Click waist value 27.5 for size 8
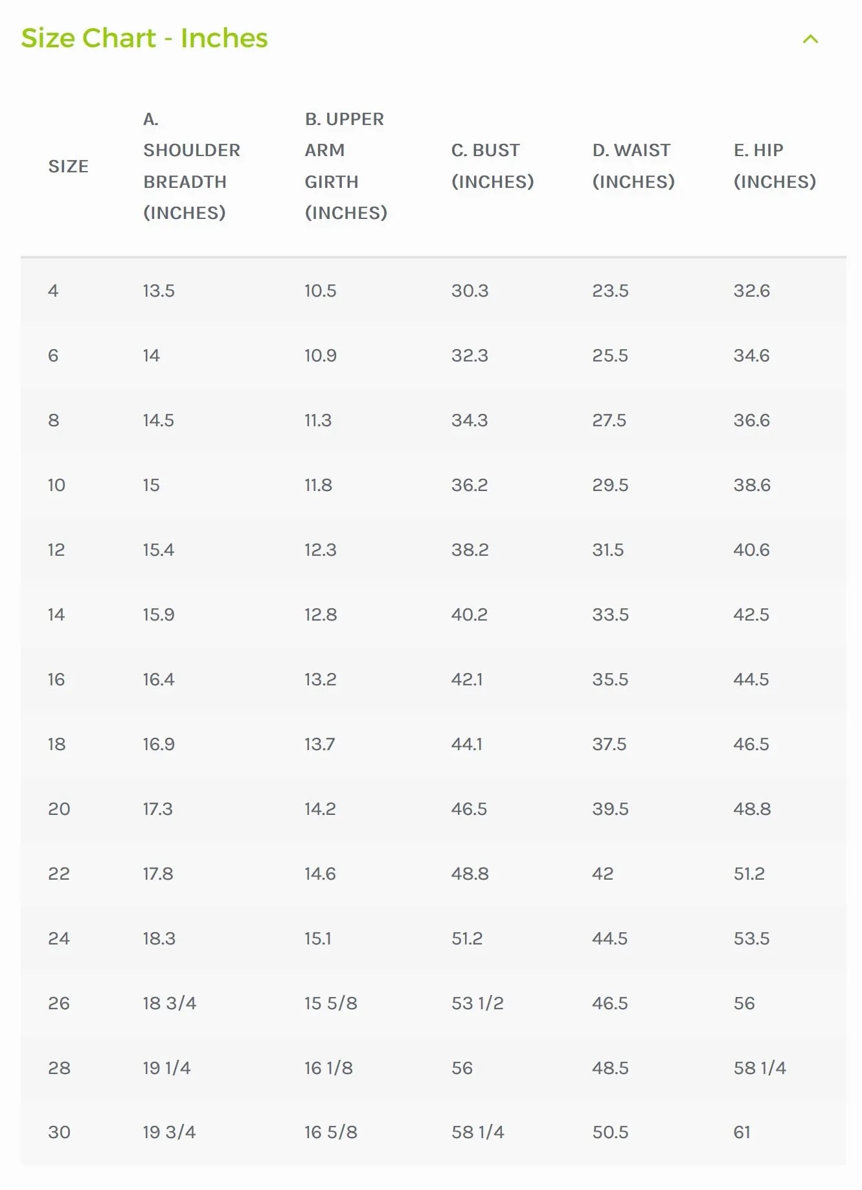The image size is (862, 1190). 609,420
